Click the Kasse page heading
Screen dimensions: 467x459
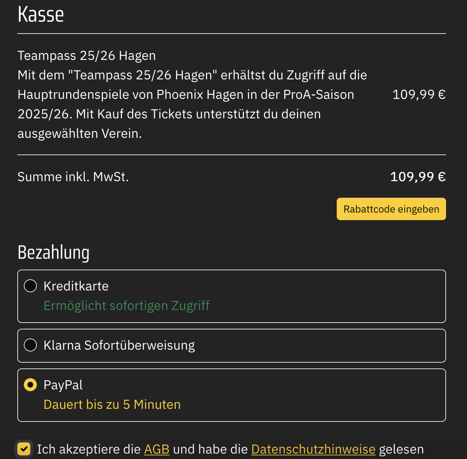(41, 15)
